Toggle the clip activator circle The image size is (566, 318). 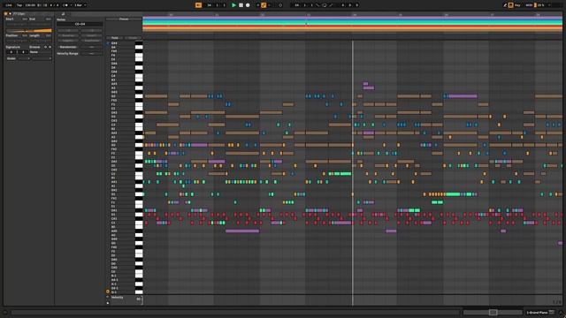pos(5,14)
